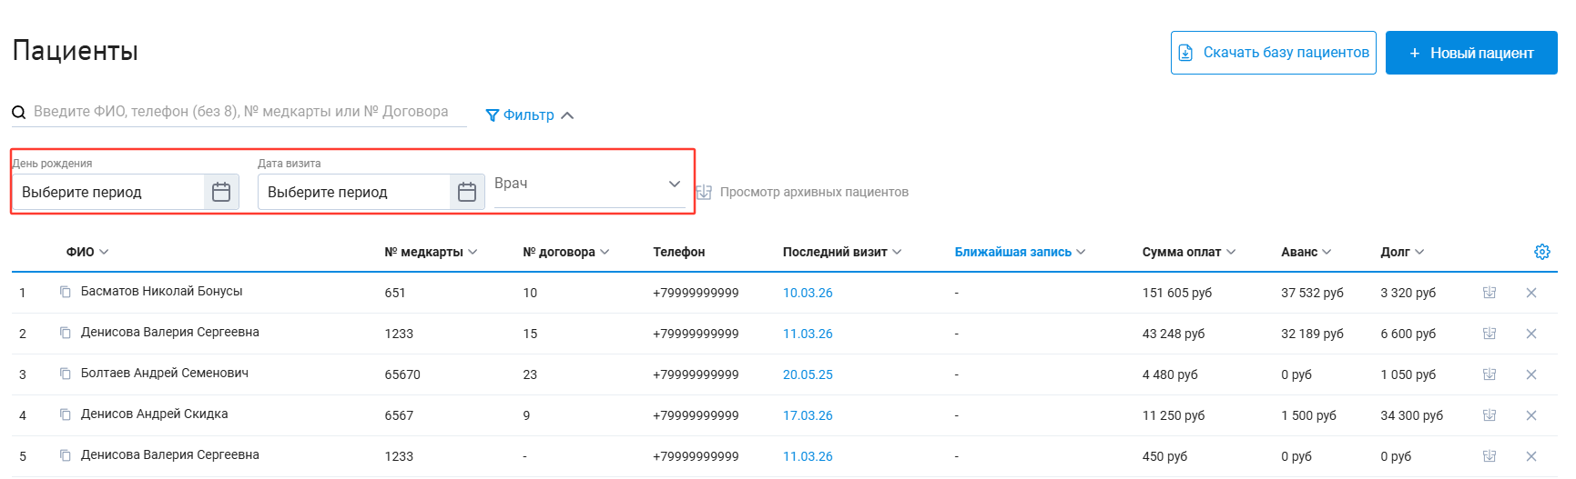This screenshot has height=479, width=1576.
Task: Delete patient Денисов Андрей Скидка
Action: (1531, 415)
